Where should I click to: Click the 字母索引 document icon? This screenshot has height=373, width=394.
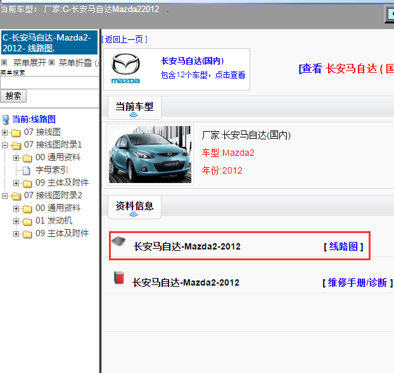tap(27, 170)
